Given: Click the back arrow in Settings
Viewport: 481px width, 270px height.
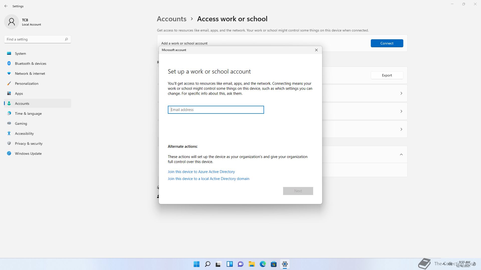Looking at the screenshot, I should click(x=6, y=6).
